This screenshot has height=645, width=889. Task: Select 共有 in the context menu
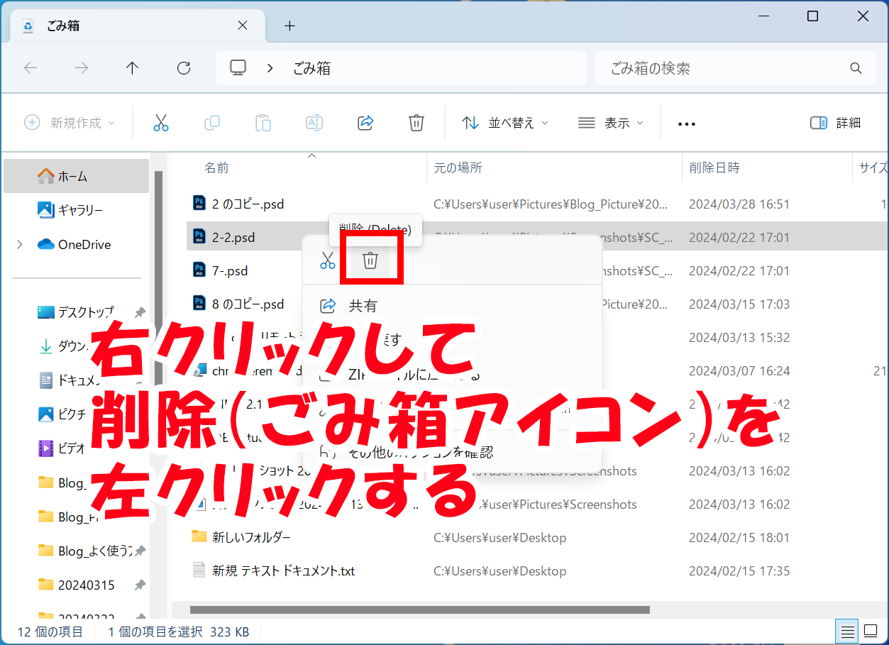[x=363, y=306]
